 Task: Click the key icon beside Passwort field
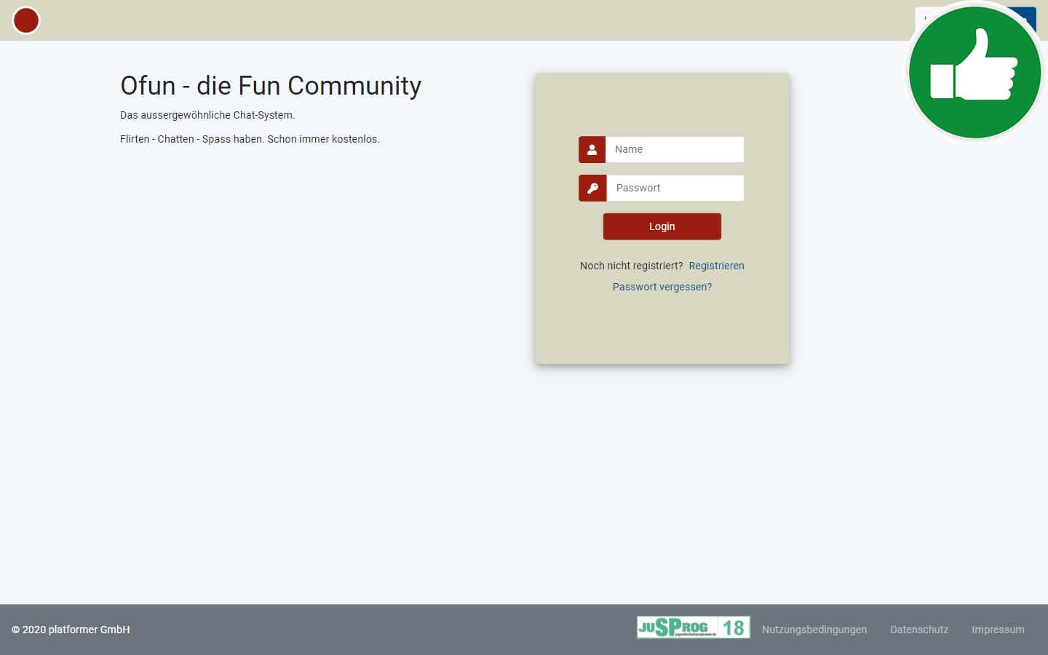click(x=592, y=188)
